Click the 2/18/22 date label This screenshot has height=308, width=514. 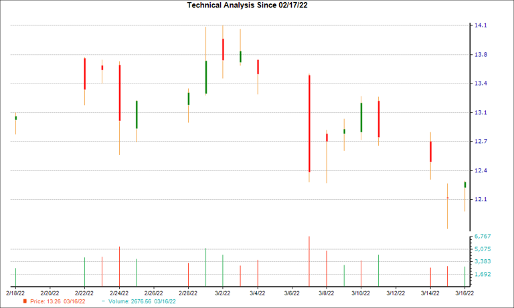click(15, 293)
